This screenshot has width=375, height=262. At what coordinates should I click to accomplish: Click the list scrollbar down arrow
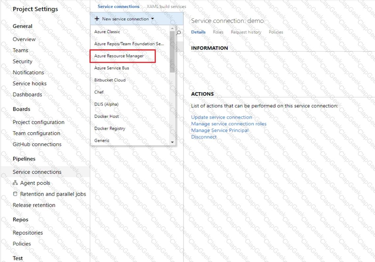pos(172,142)
